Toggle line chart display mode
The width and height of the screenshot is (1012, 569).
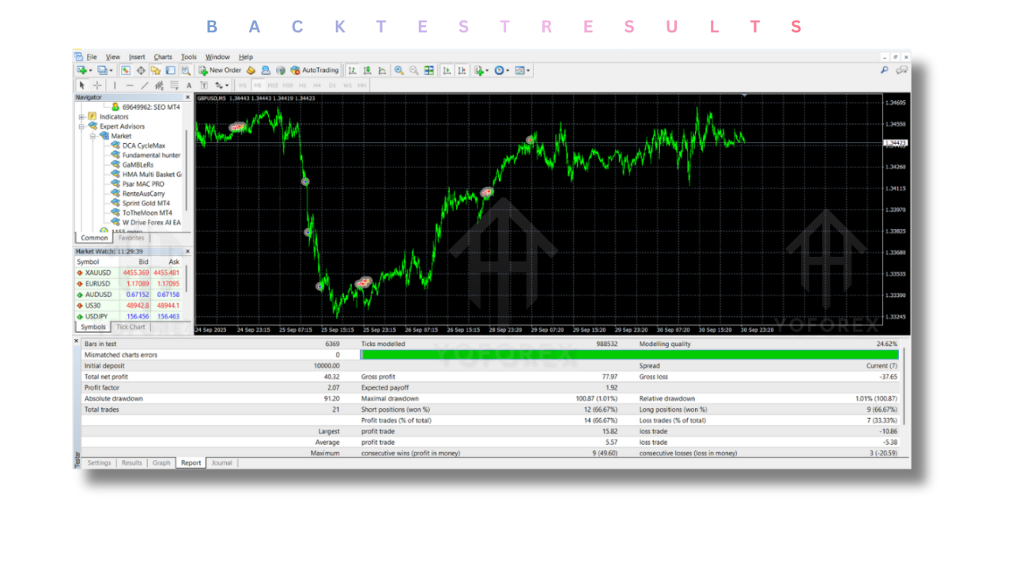380,70
